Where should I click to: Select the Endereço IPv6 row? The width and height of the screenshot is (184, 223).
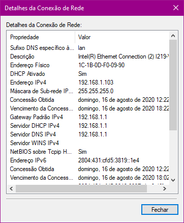click(88, 160)
